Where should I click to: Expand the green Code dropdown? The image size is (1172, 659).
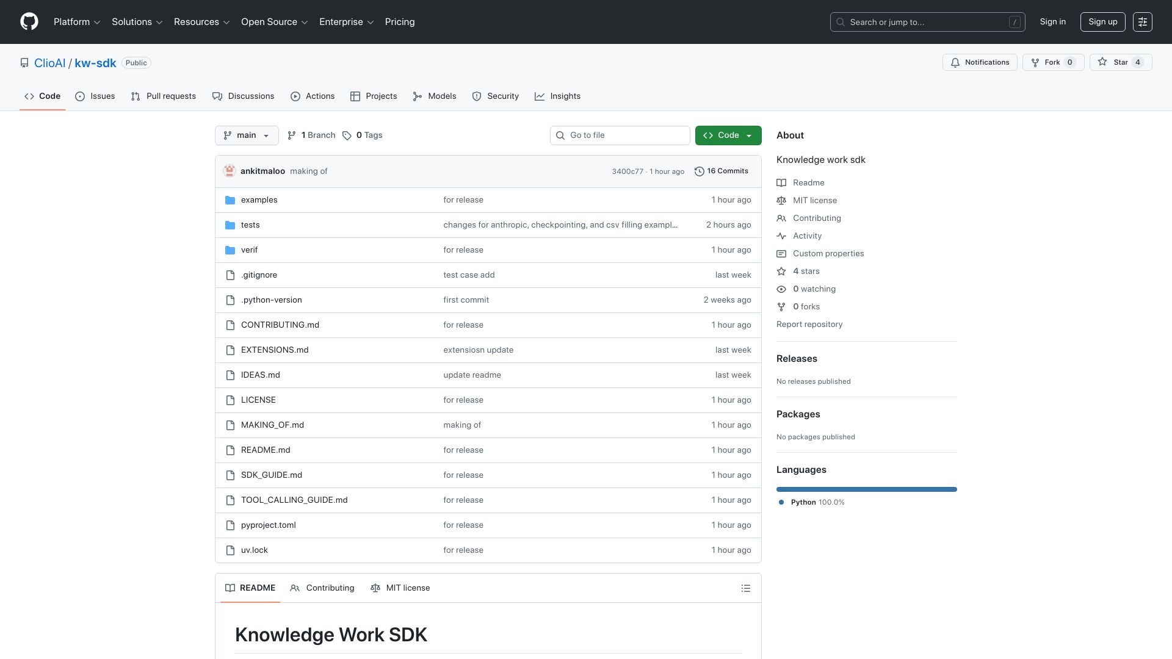(728, 135)
